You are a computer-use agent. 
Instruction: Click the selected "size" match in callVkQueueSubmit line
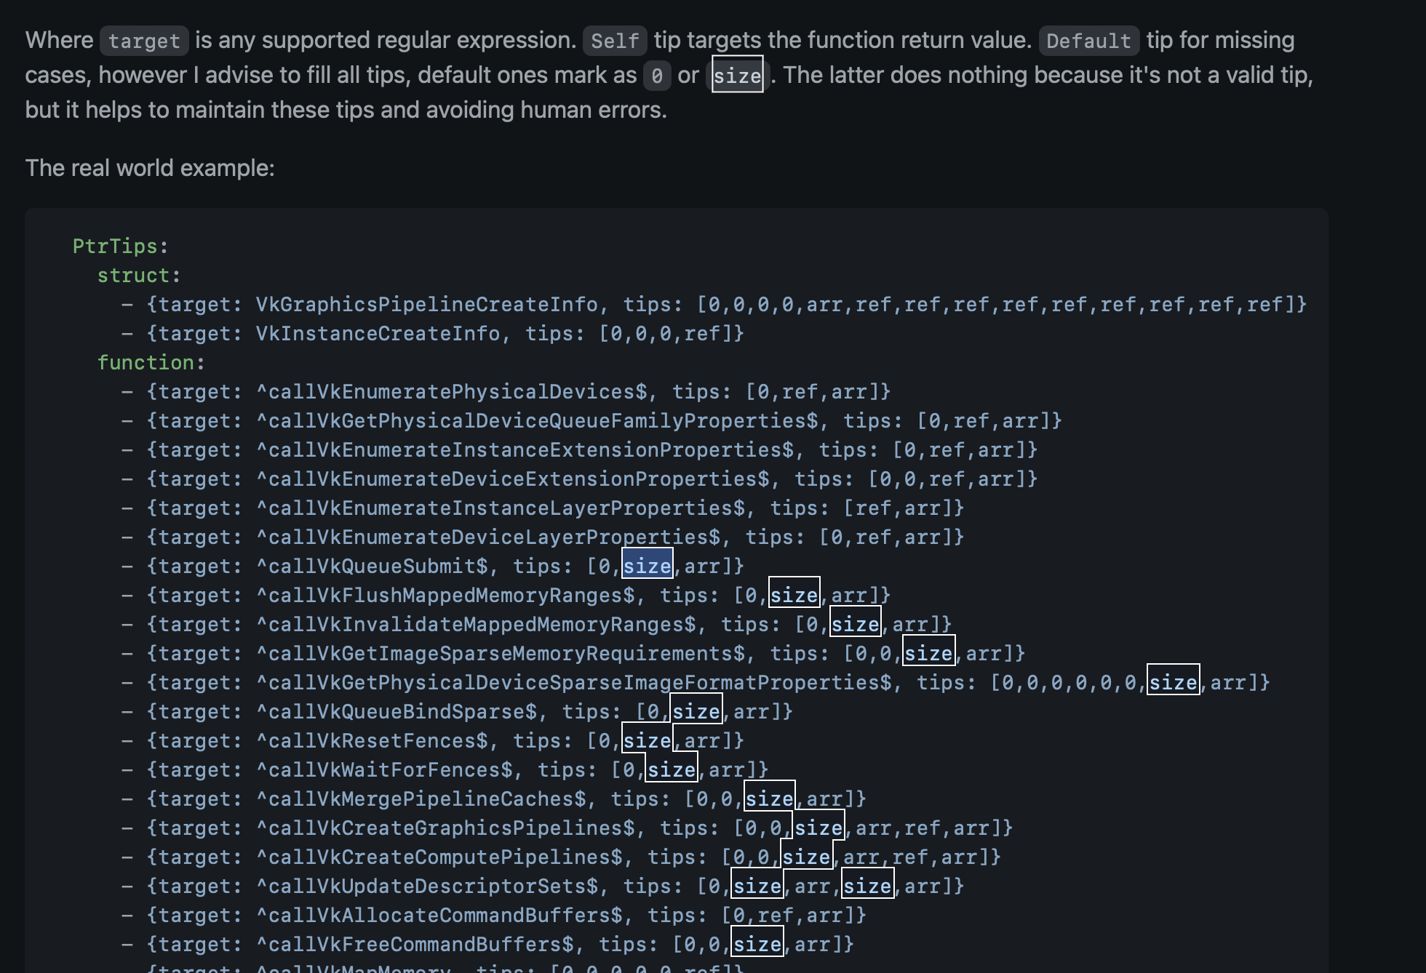coord(647,566)
